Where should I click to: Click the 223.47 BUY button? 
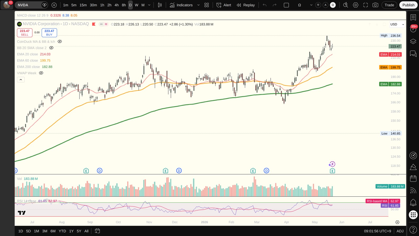pos(49,33)
